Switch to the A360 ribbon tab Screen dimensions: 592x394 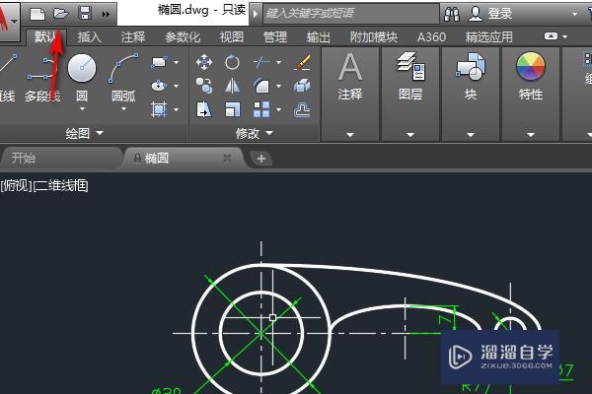(x=431, y=37)
